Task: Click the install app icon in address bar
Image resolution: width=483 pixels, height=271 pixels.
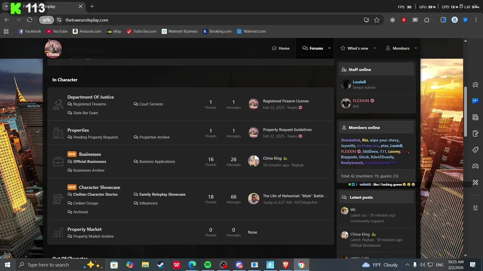Action: click(366, 20)
